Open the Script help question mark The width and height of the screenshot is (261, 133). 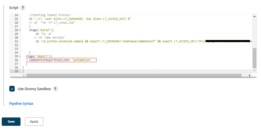23,8
